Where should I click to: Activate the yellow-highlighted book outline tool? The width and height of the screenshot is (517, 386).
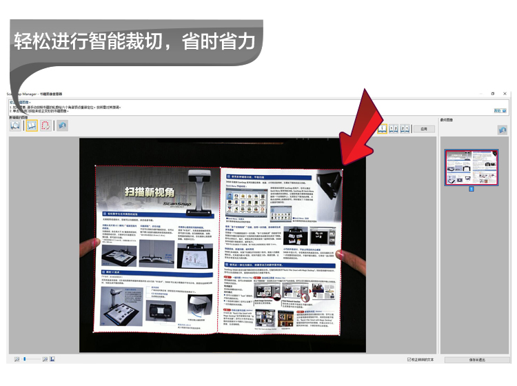pos(31,127)
